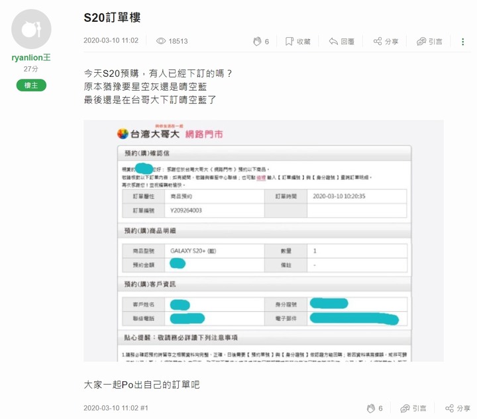Click the bottom 分享 label
The width and height of the screenshot is (477, 419).
click(x=463, y=408)
